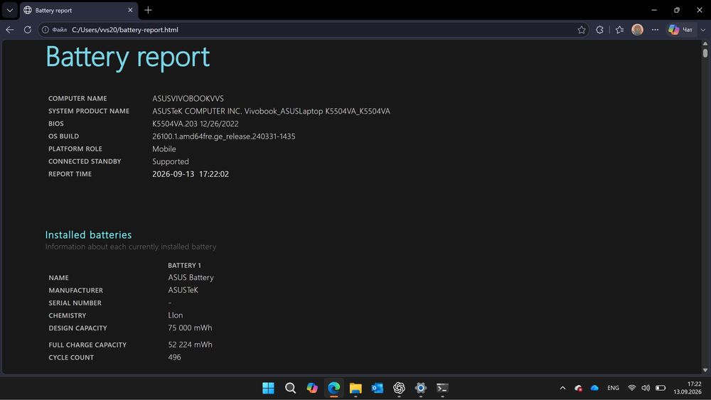
Task: Open Outlook from the taskbar
Action: point(378,388)
